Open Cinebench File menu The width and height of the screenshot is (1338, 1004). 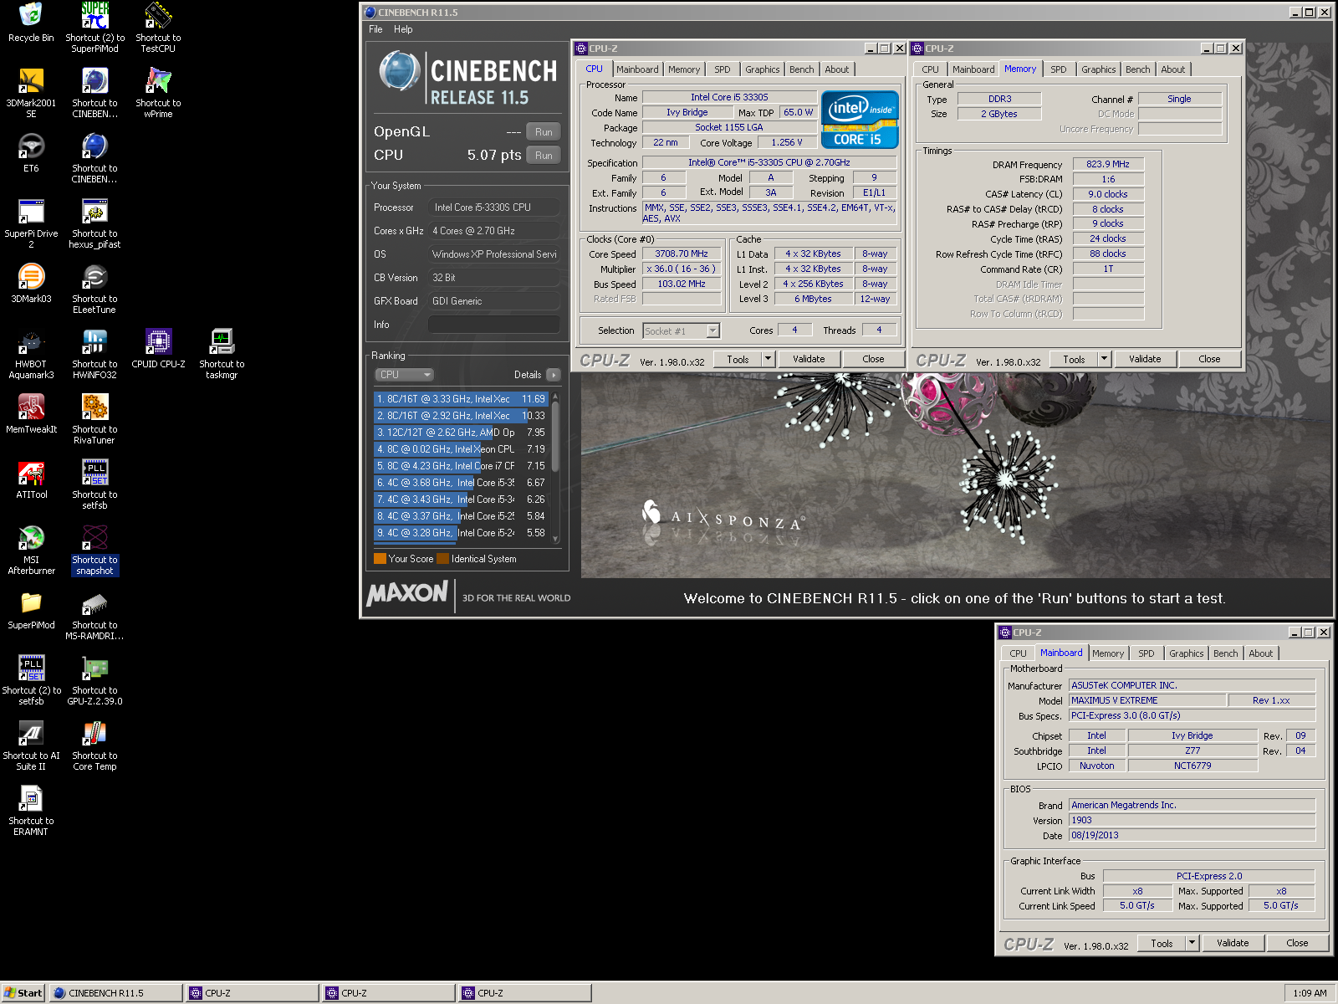(375, 29)
